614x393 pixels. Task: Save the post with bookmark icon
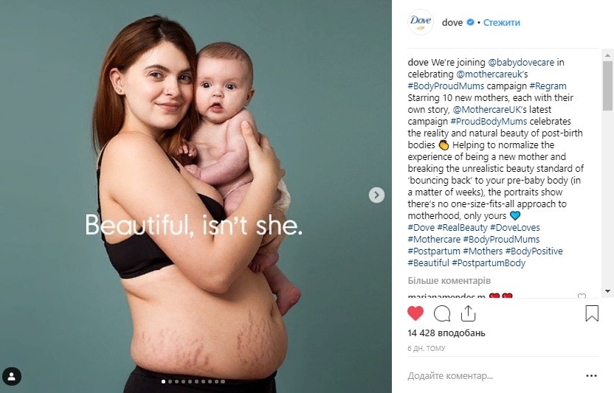click(x=592, y=313)
